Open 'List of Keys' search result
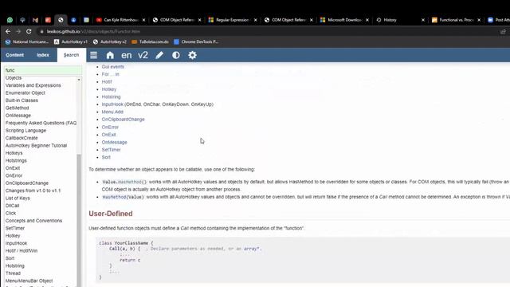 (18, 199)
